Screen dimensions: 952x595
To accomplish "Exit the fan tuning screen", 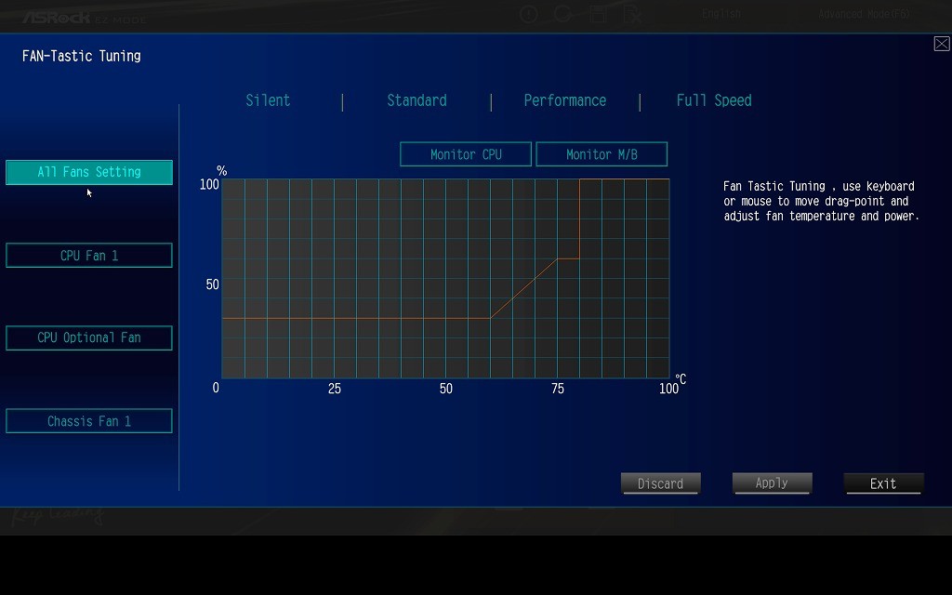I will (x=883, y=483).
